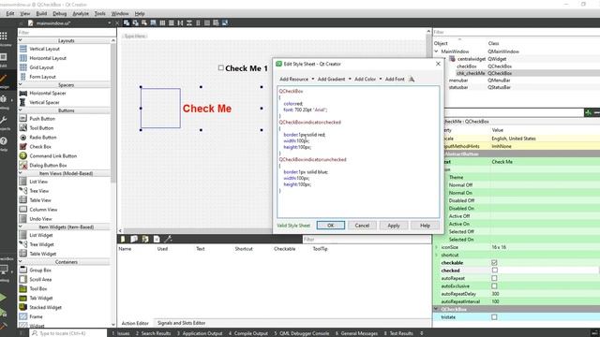Collapse the Spacers widget category
600x337 pixels.
21,85
